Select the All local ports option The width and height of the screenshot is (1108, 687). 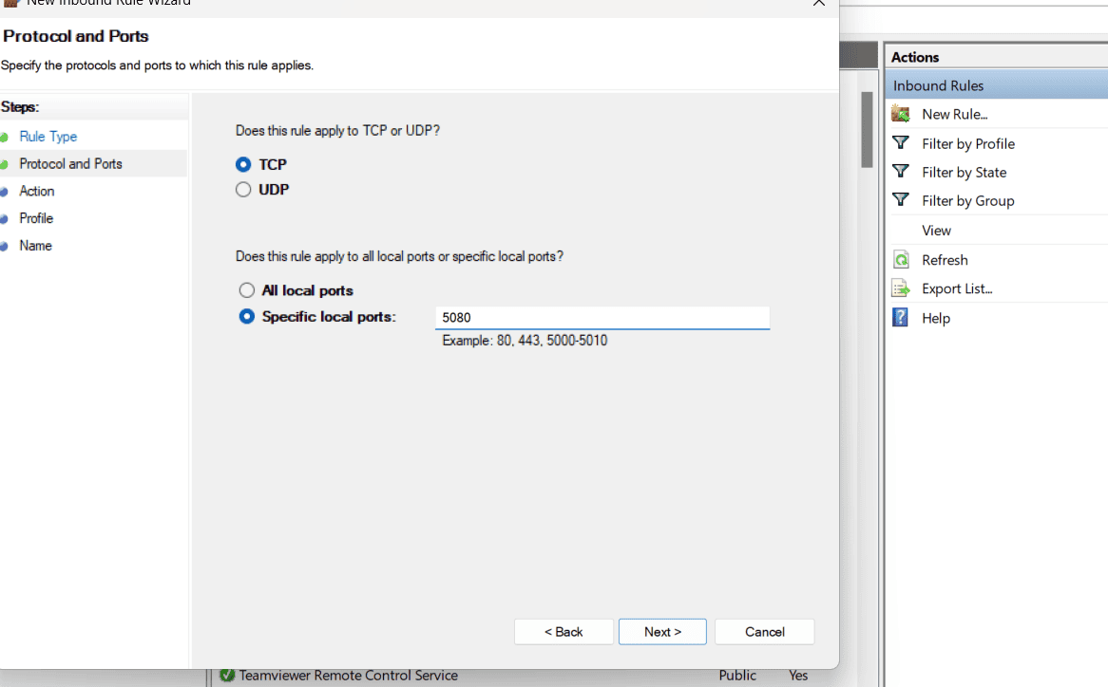pyautogui.click(x=247, y=290)
